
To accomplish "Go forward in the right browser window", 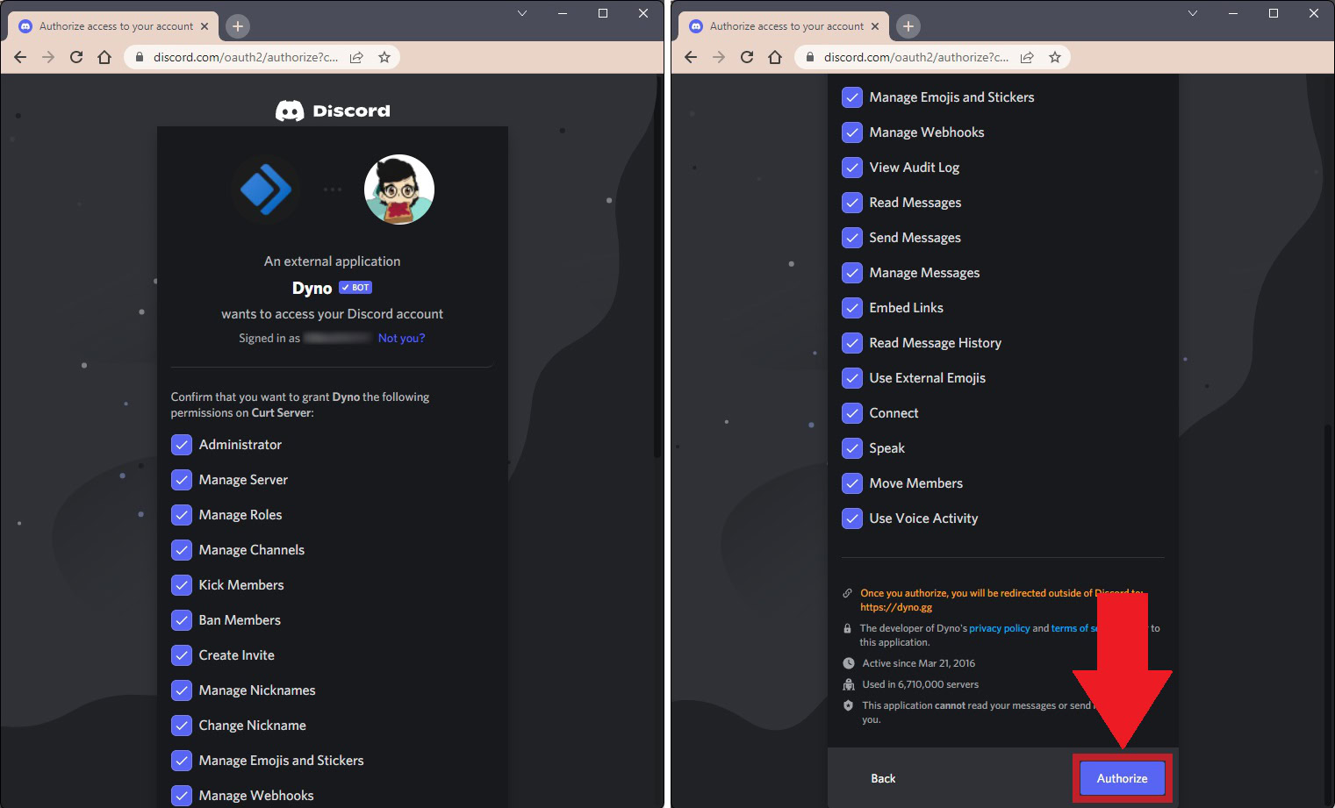I will click(x=719, y=57).
